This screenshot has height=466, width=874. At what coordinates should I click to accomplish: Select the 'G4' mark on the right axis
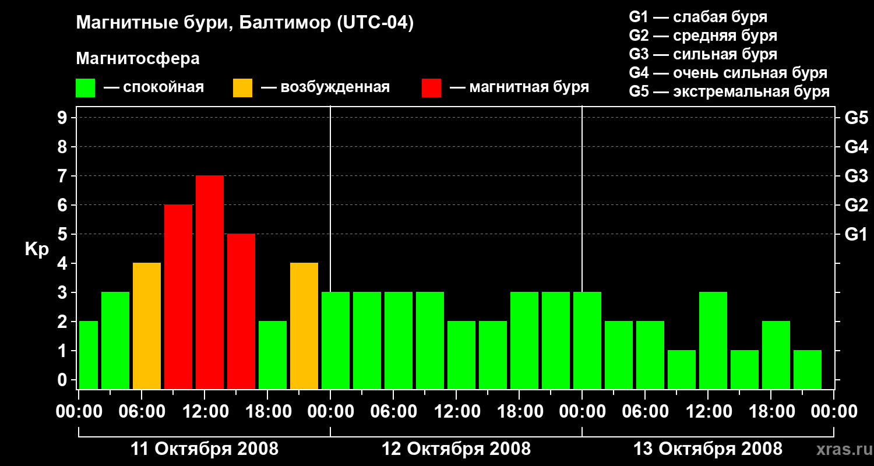tap(856, 147)
